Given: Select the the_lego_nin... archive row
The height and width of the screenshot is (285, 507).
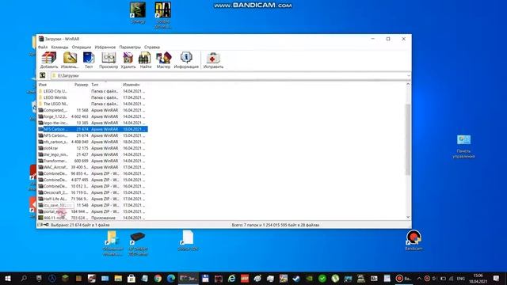Looking at the screenshot, I should (x=92, y=154).
